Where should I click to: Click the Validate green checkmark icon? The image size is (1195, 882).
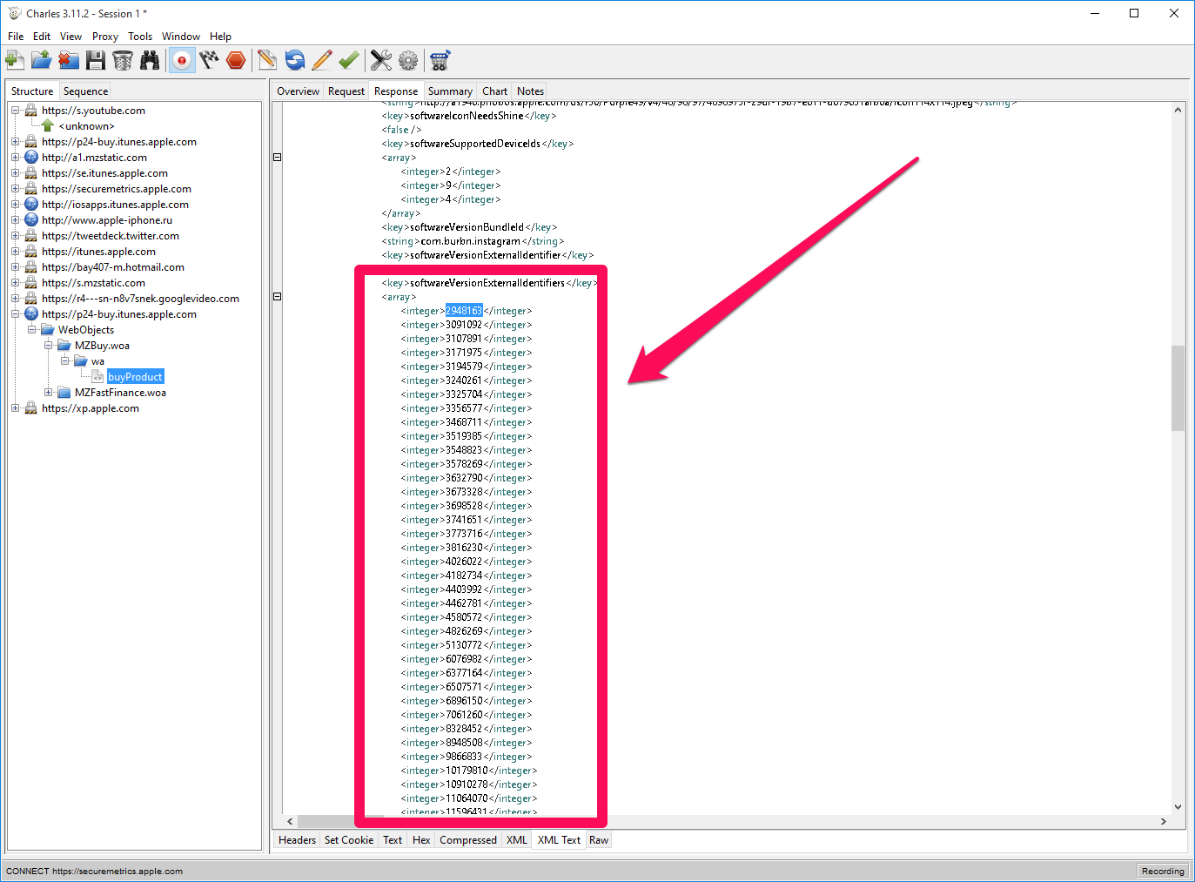pos(349,60)
